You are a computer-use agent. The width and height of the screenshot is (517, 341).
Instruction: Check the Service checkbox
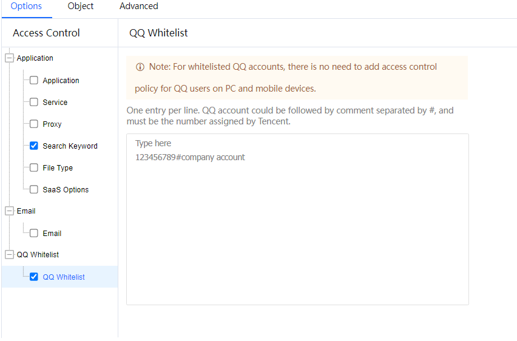34,102
